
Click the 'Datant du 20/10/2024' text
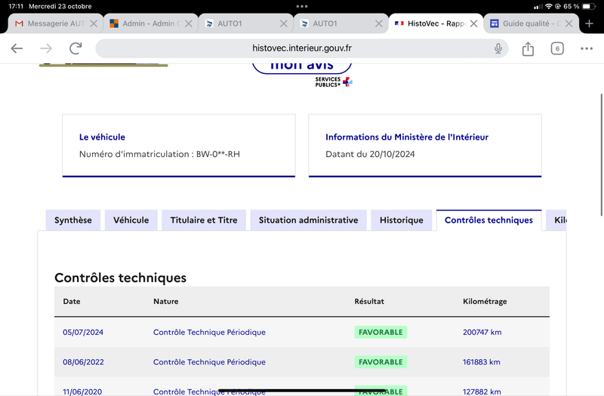370,154
